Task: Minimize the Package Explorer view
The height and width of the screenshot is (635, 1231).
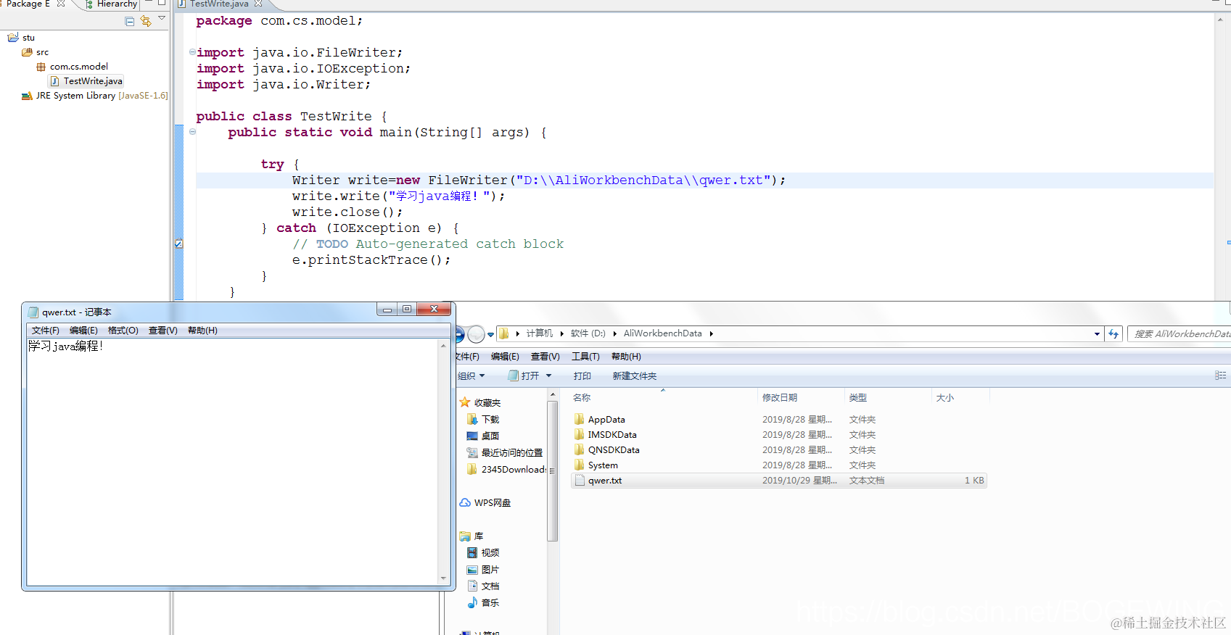Action: 149,3
